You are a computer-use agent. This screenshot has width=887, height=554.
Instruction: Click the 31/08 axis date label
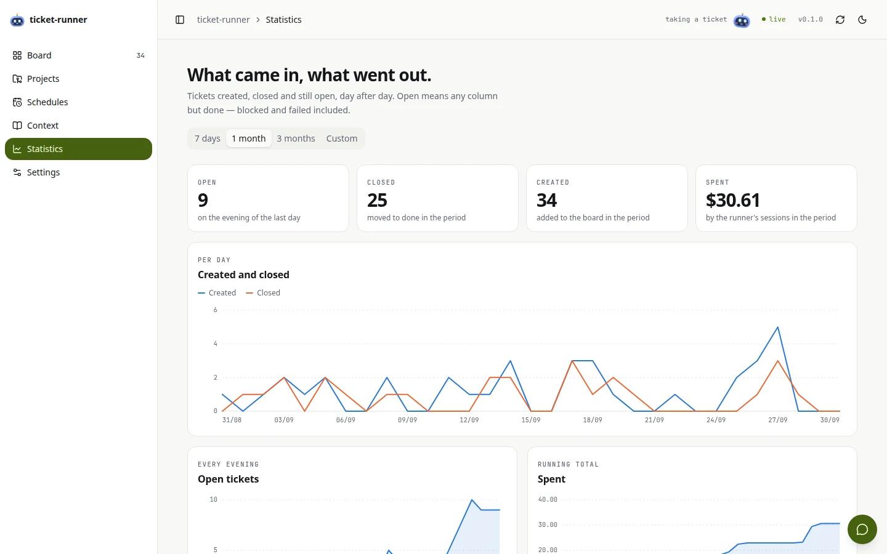232,420
